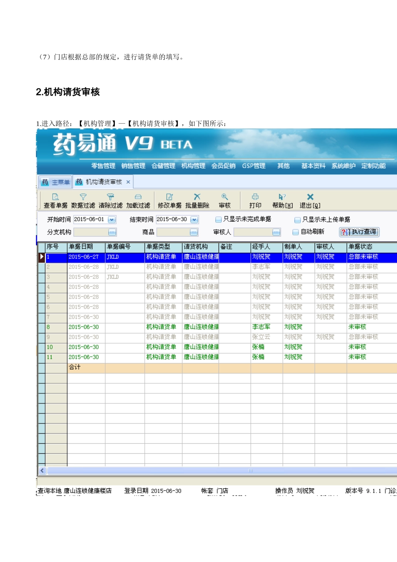Image resolution: width=397 pixels, height=562 pixels.
Task: Click the horizontal scrollbar left arrow
Action: point(42,470)
